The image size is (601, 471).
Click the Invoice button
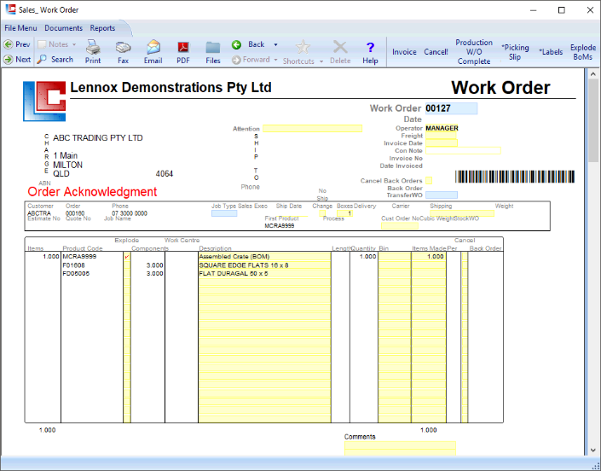(x=404, y=52)
